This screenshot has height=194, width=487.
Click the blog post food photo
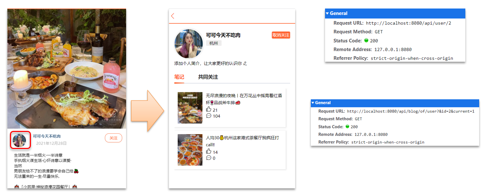click(x=67, y=69)
